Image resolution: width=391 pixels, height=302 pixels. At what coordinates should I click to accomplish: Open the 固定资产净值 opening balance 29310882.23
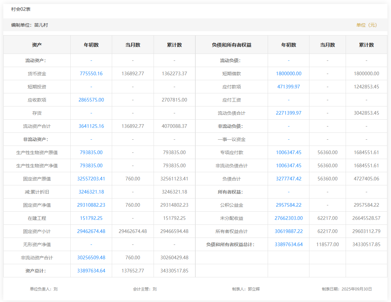(91, 205)
